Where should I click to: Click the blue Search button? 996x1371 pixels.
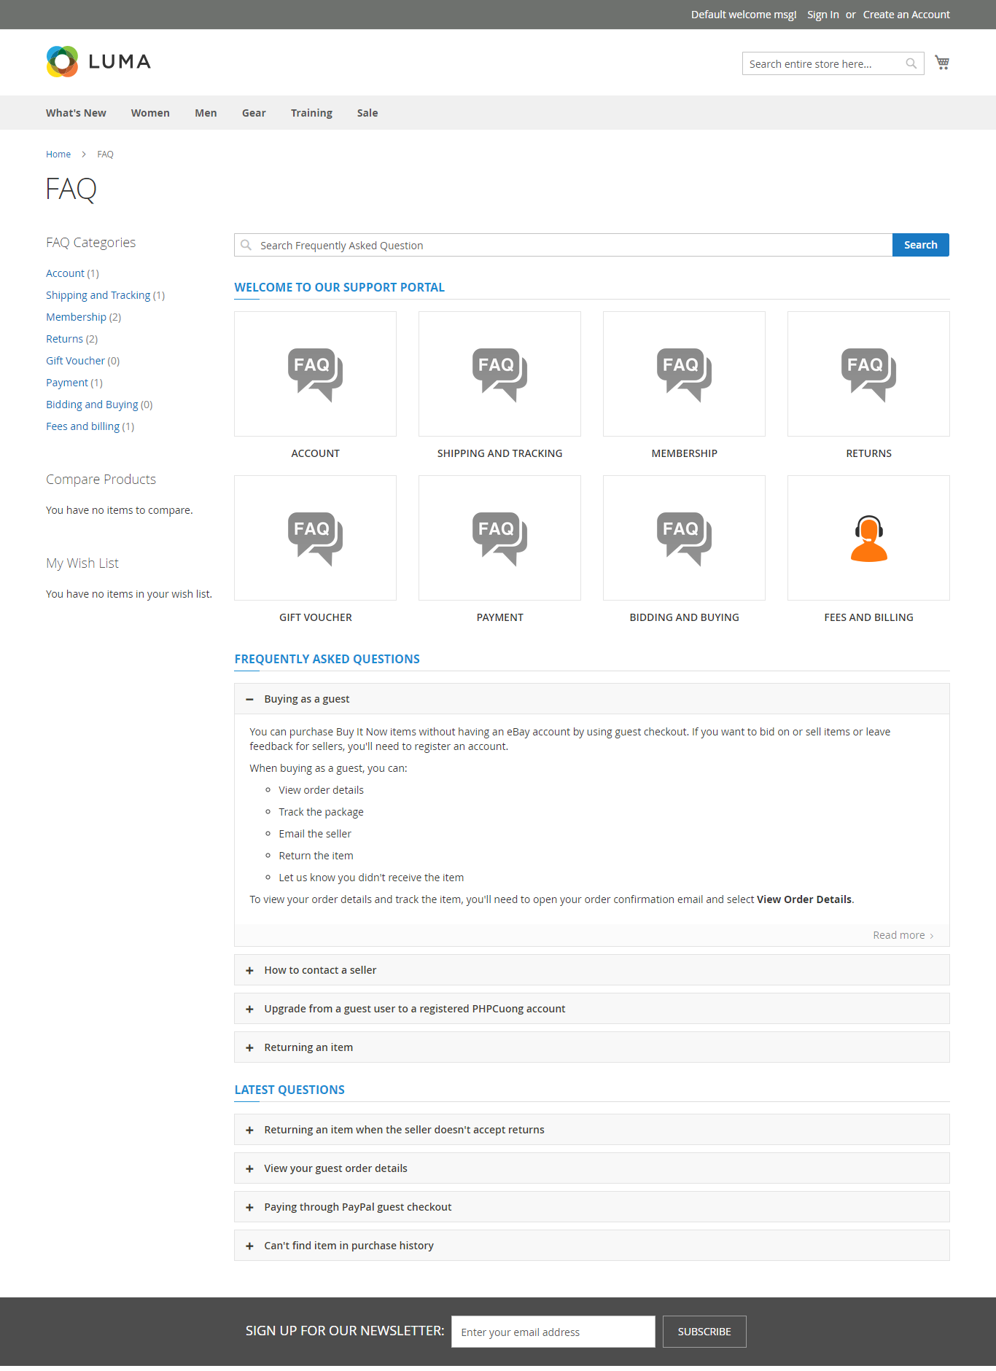click(920, 245)
